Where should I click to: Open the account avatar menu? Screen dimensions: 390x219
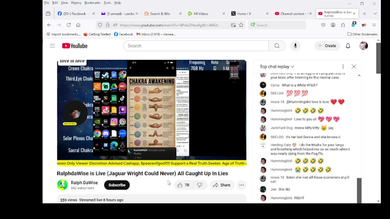(363, 46)
